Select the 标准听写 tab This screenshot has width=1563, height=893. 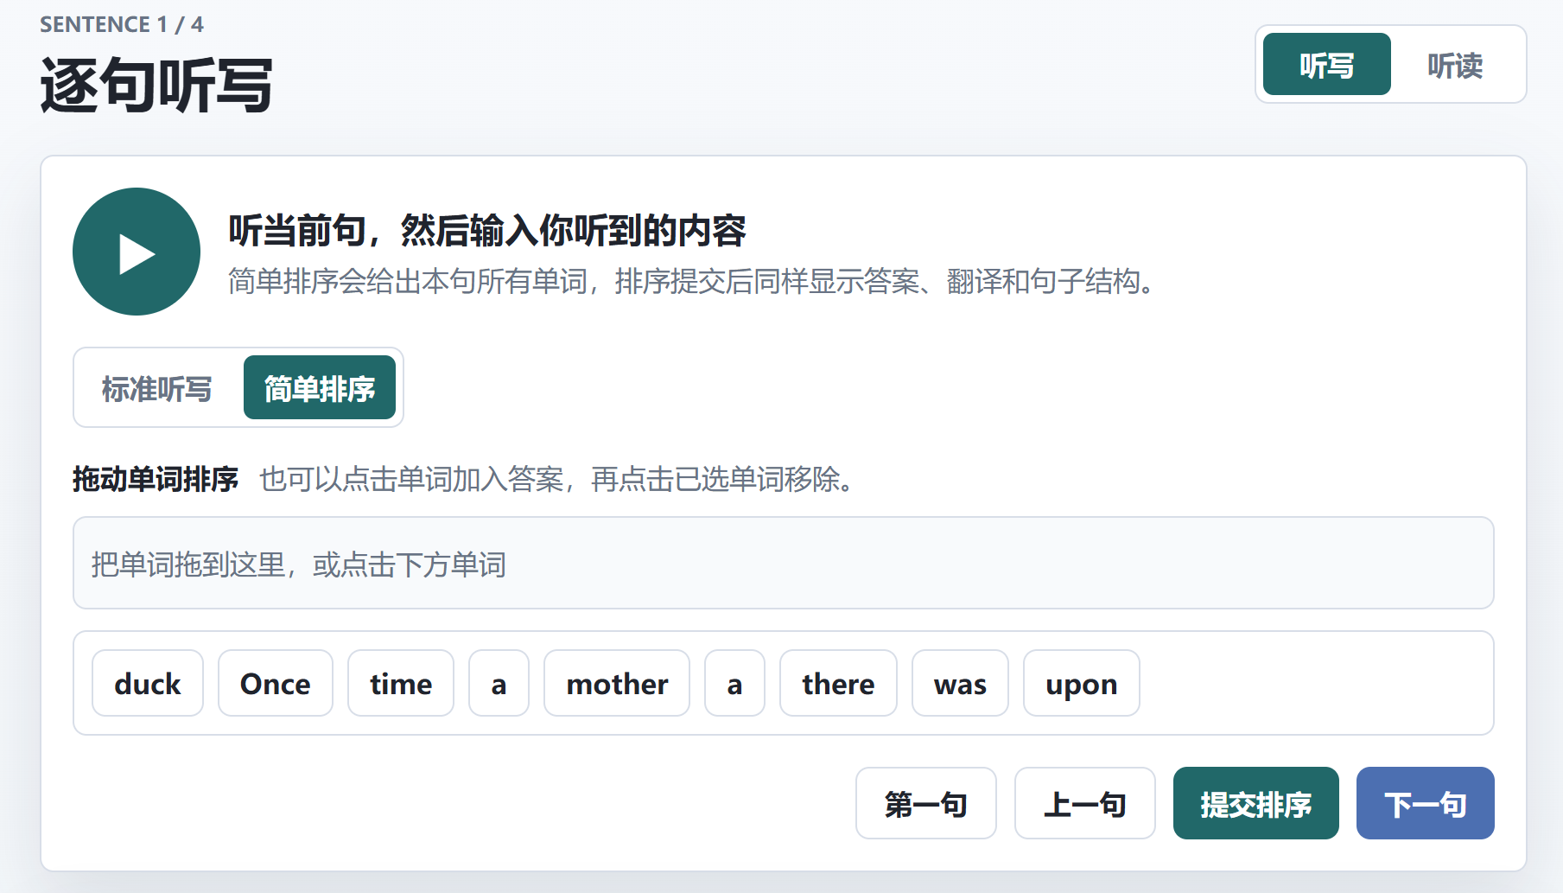pyautogui.click(x=156, y=388)
